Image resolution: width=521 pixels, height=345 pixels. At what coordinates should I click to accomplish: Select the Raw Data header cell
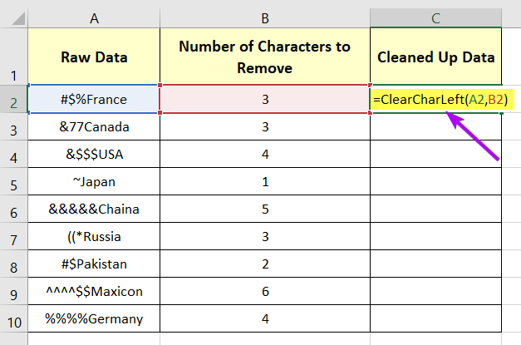94,57
